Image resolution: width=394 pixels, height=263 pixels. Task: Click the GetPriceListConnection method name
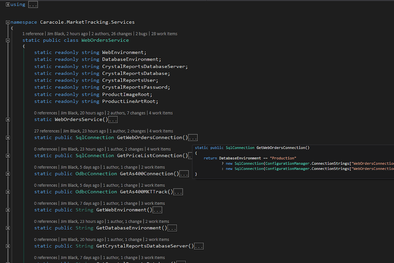(150, 156)
